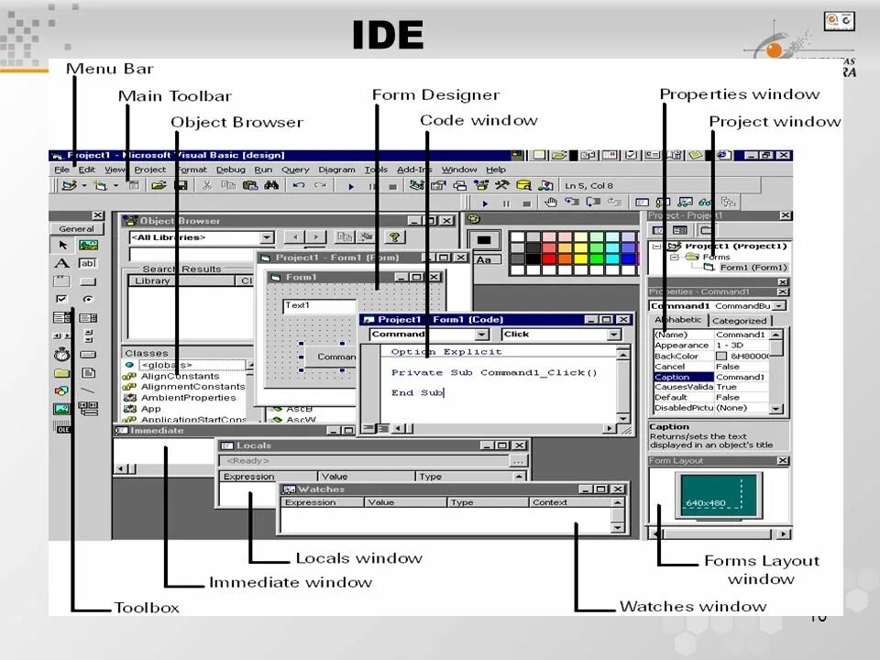Open the Diagram menu
The height and width of the screenshot is (660, 880).
[336, 170]
